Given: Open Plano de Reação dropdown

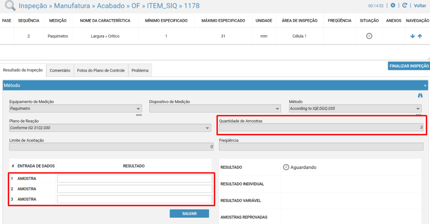Looking at the screenshot, I should [x=110, y=128].
